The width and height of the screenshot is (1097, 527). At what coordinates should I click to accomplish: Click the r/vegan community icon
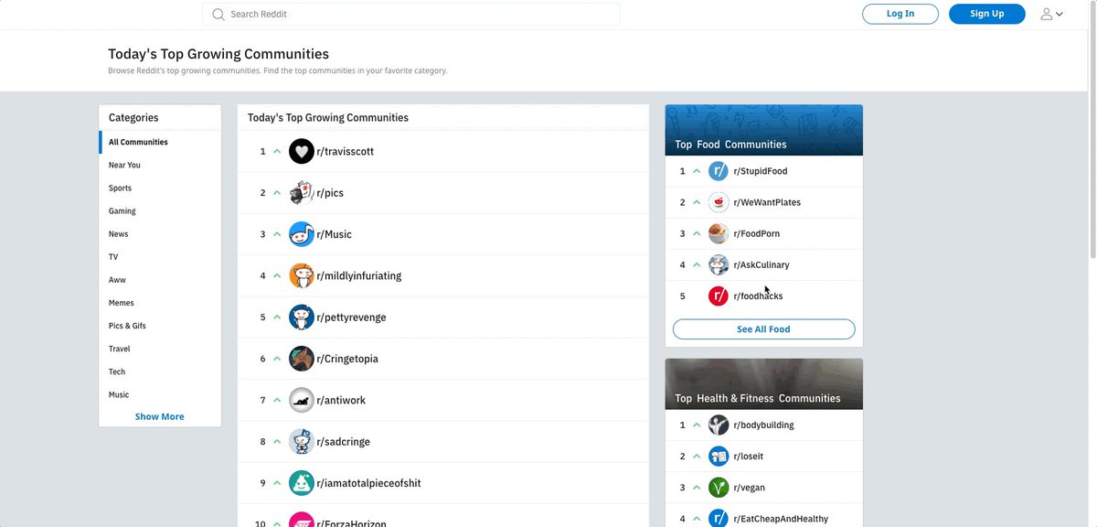[719, 488]
